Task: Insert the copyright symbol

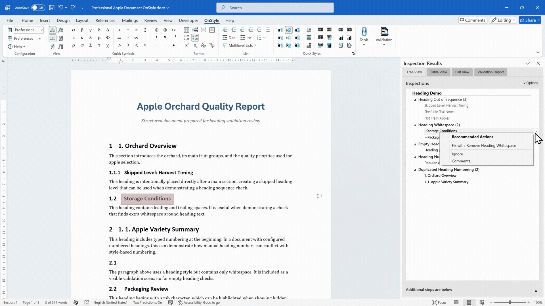Action: (x=156, y=30)
